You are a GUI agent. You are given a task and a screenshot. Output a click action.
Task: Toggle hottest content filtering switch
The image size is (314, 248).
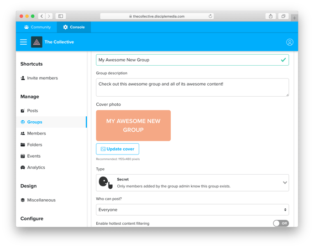pyautogui.click(x=281, y=223)
